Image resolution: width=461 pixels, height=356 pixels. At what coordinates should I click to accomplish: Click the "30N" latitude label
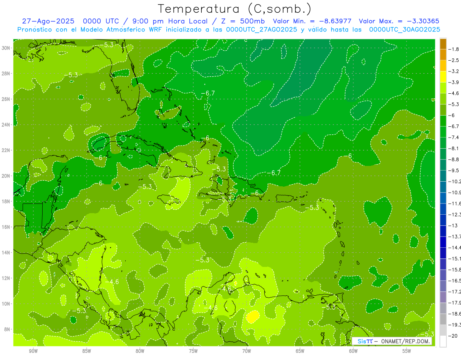point(7,48)
